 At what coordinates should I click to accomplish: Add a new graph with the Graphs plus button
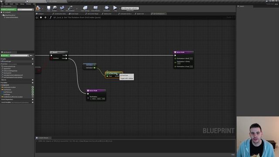click(x=33, y=59)
